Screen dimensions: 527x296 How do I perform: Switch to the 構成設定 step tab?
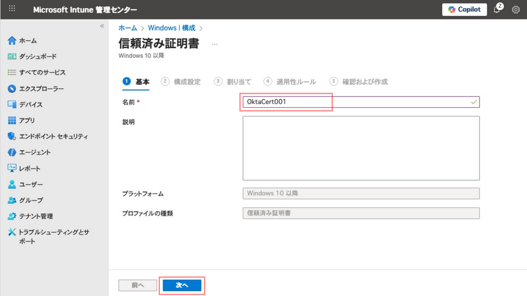pyautogui.click(x=187, y=82)
